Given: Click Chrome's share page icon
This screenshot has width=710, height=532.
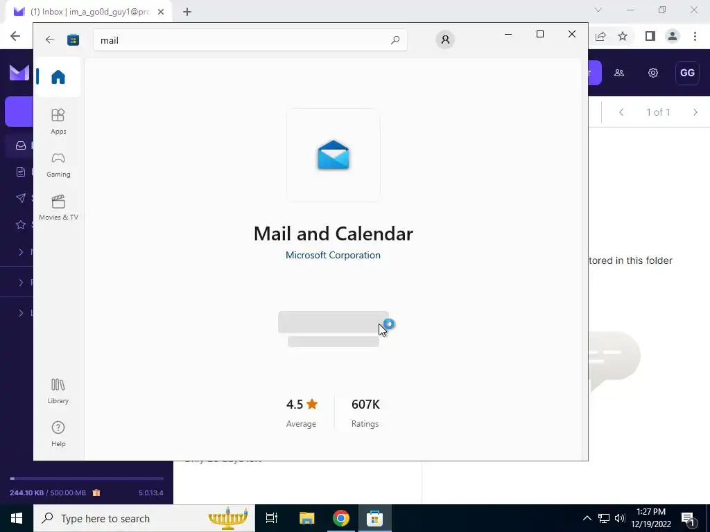Looking at the screenshot, I should (x=600, y=36).
